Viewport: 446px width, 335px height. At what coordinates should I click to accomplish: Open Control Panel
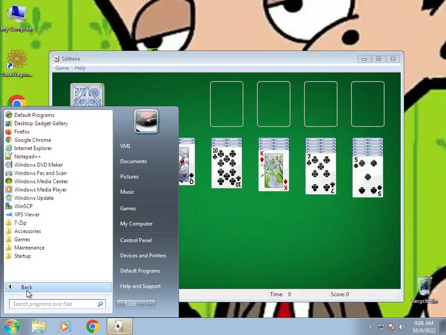pyautogui.click(x=146, y=240)
